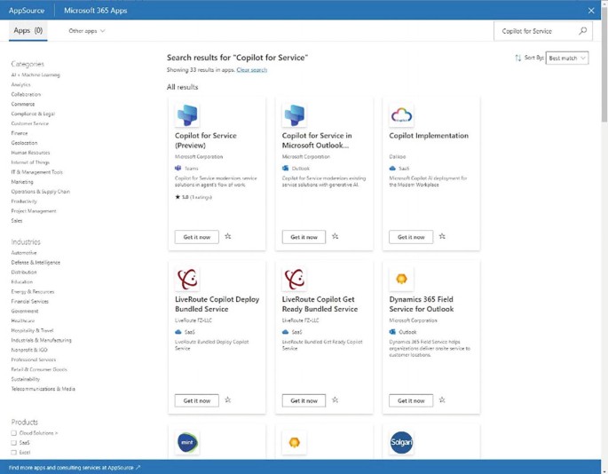Filter by Government industry
The width and height of the screenshot is (608, 474).
(x=25, y=311)
